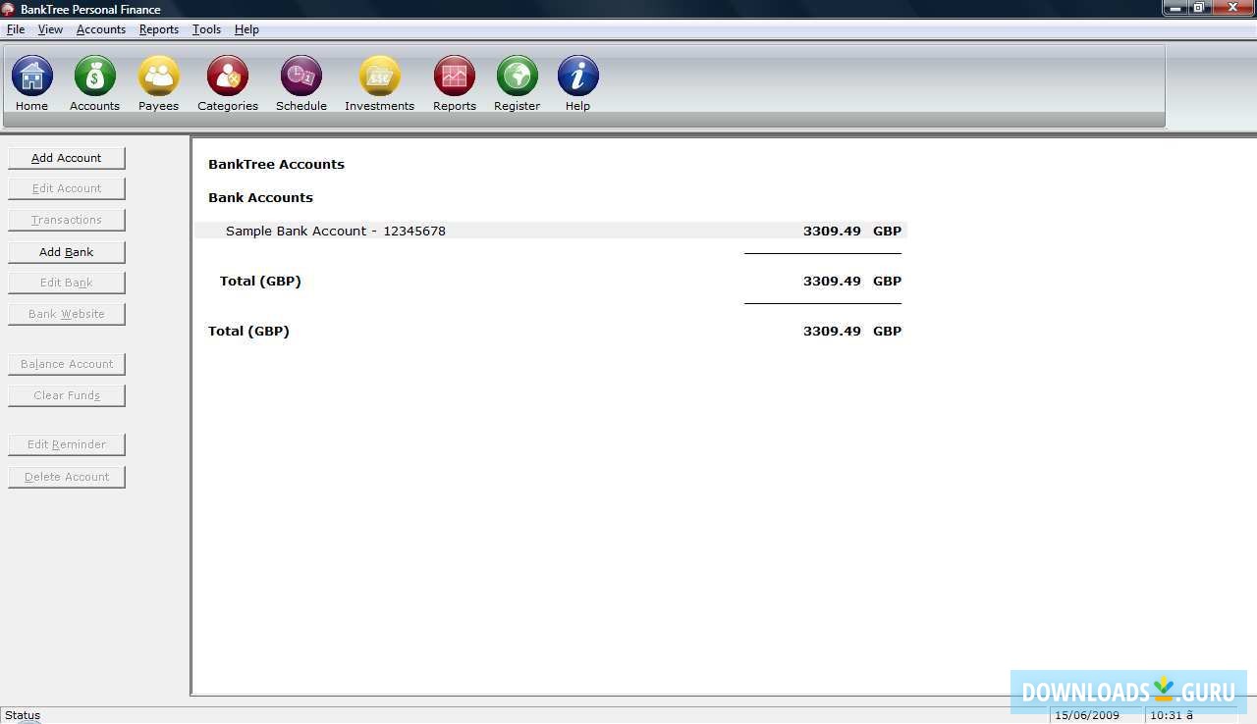
Task: Click the Balance Account button
Action: tap(67, 364)
